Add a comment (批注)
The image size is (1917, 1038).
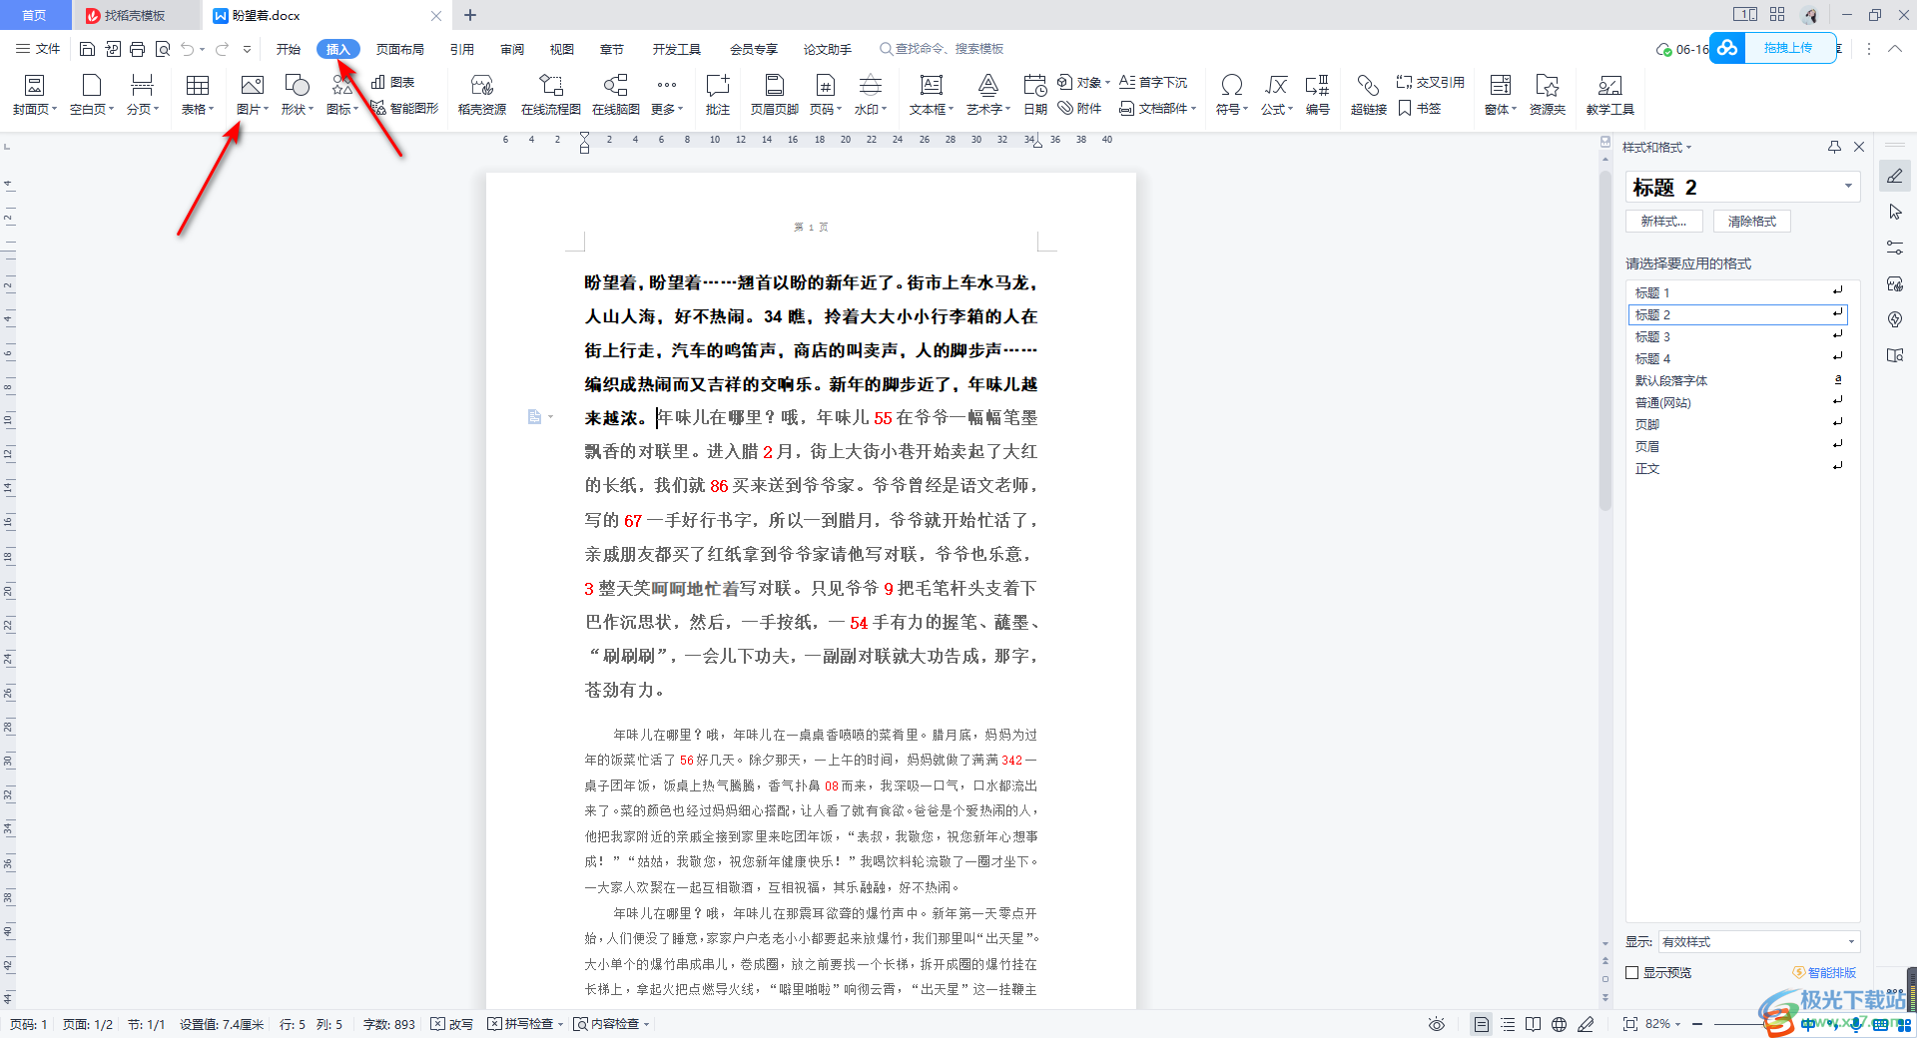[x=718, y=95]
